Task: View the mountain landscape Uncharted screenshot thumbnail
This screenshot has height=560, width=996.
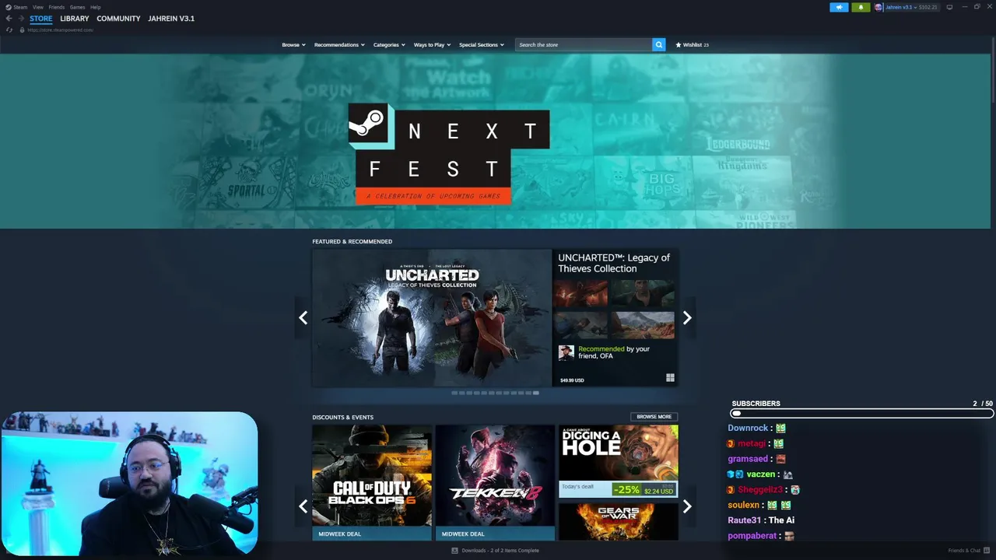Action: click(643, 325)
